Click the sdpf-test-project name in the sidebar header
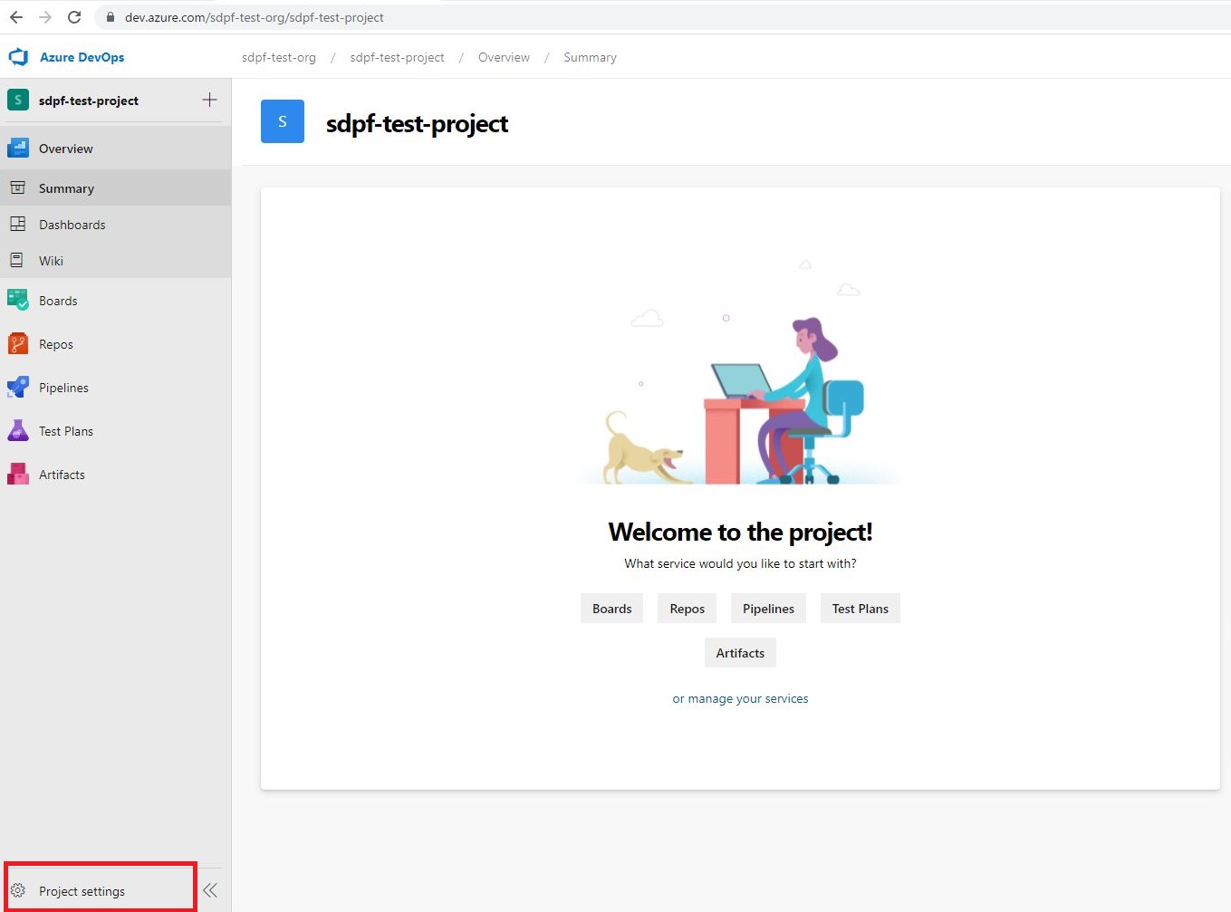This screenshot has width=1231, height=912. click(x=89, y=101)
